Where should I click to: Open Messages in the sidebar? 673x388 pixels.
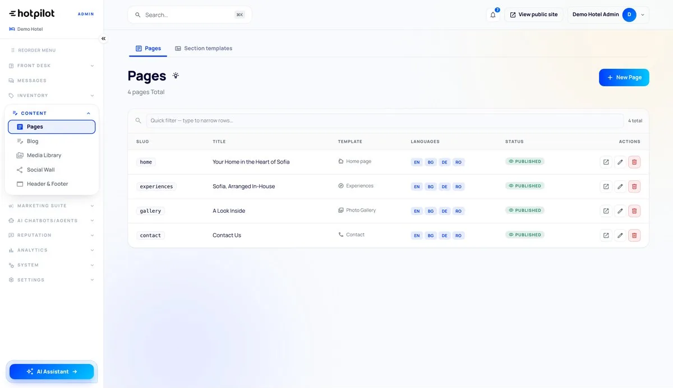click(52, 81)
